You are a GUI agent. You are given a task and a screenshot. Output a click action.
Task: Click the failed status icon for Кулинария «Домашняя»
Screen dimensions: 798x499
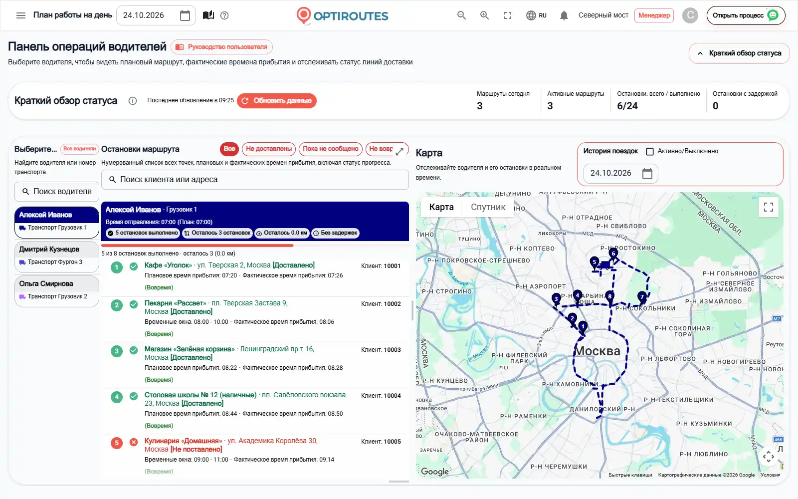[134, 442]
